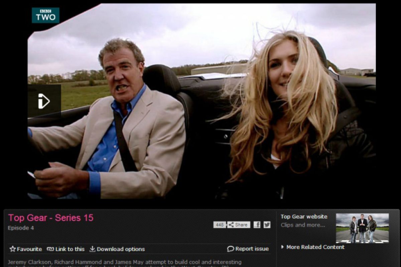This screenshot has width=401, height=267.
Task: Select the Download options text label
Action: point(121,249)
